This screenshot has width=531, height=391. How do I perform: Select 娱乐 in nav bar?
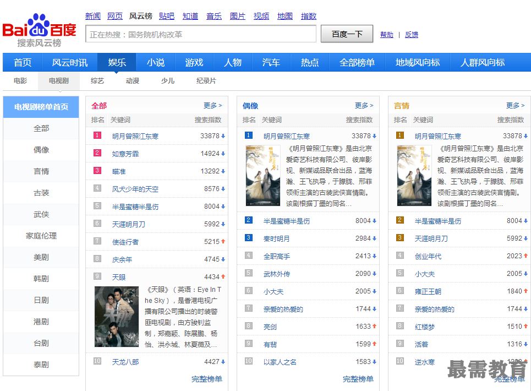click(x=117, y=62)
